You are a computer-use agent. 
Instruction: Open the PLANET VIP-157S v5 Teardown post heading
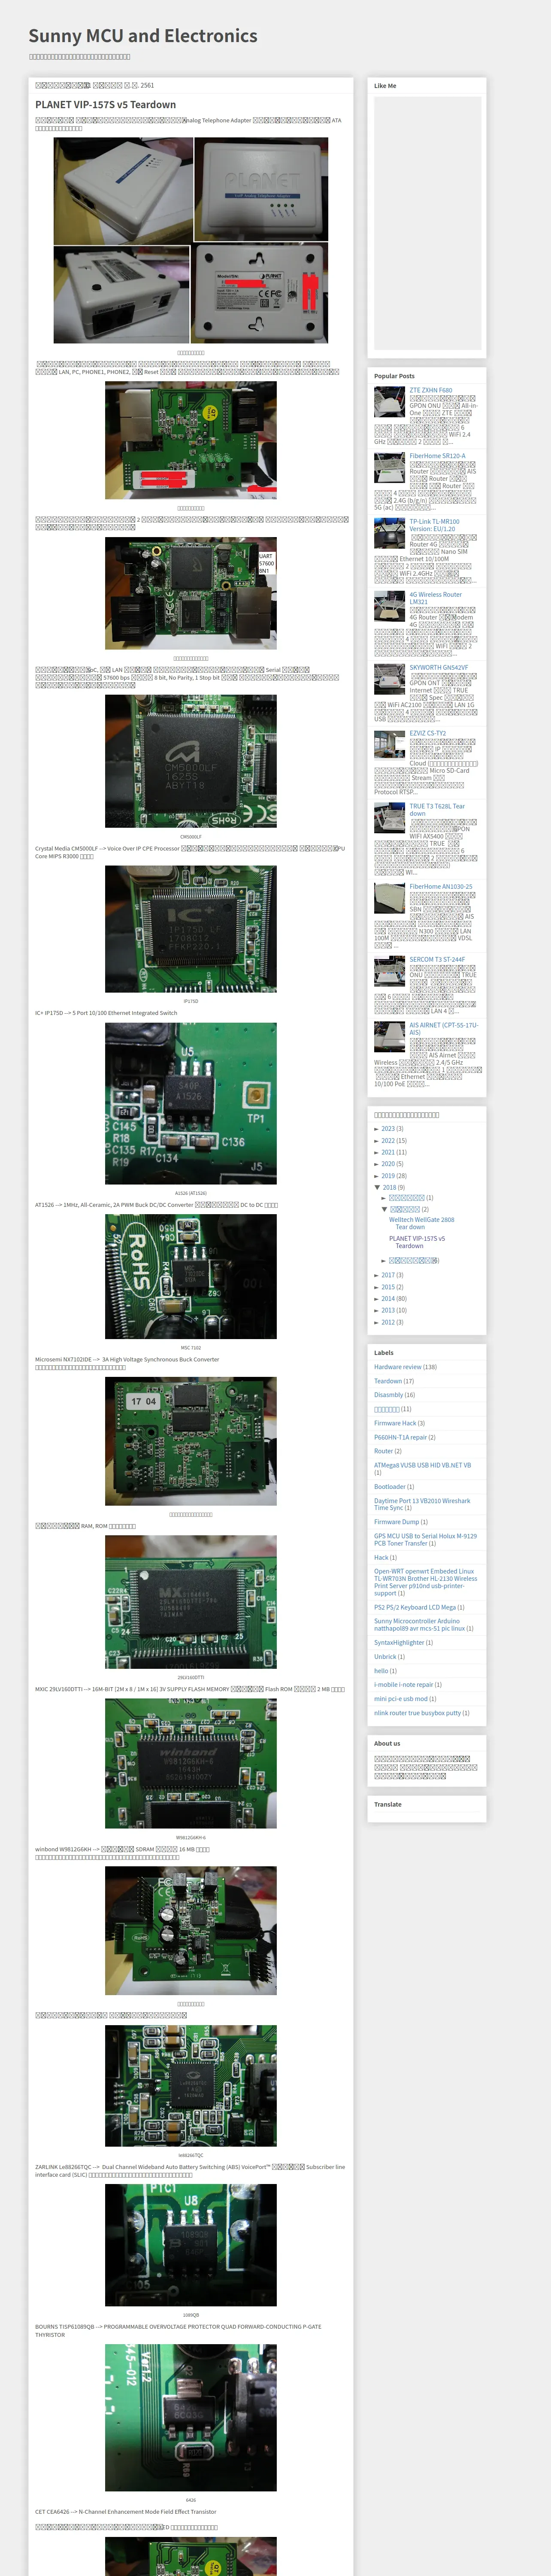point(105,105)
